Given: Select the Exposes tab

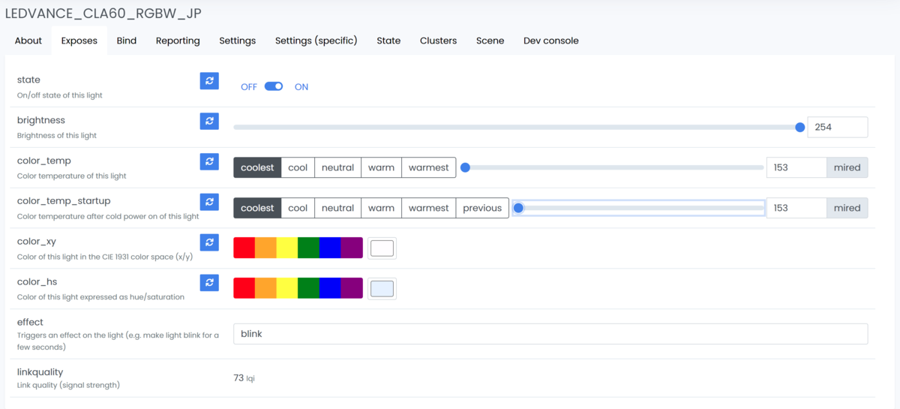Looking at the screenshot, I should click(x=79, y=41).
